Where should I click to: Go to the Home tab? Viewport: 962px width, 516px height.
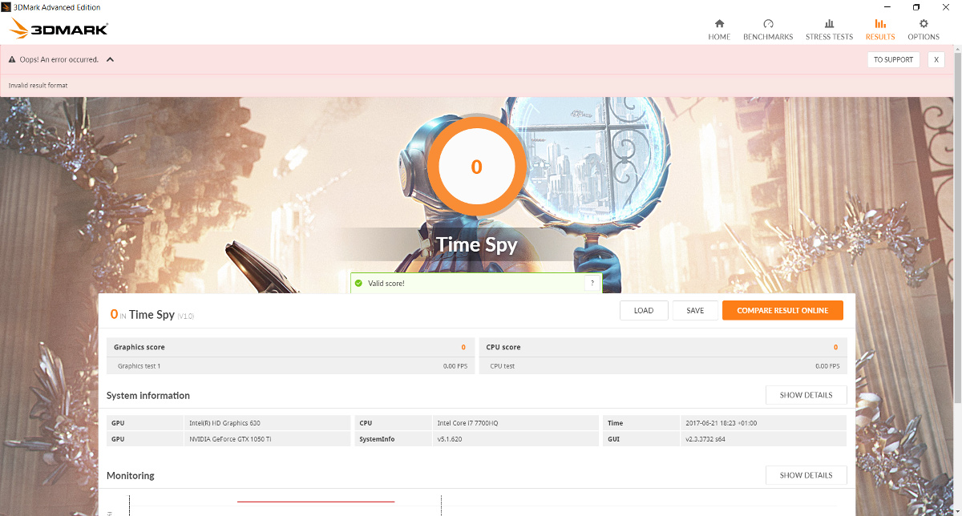pos(719,30)
